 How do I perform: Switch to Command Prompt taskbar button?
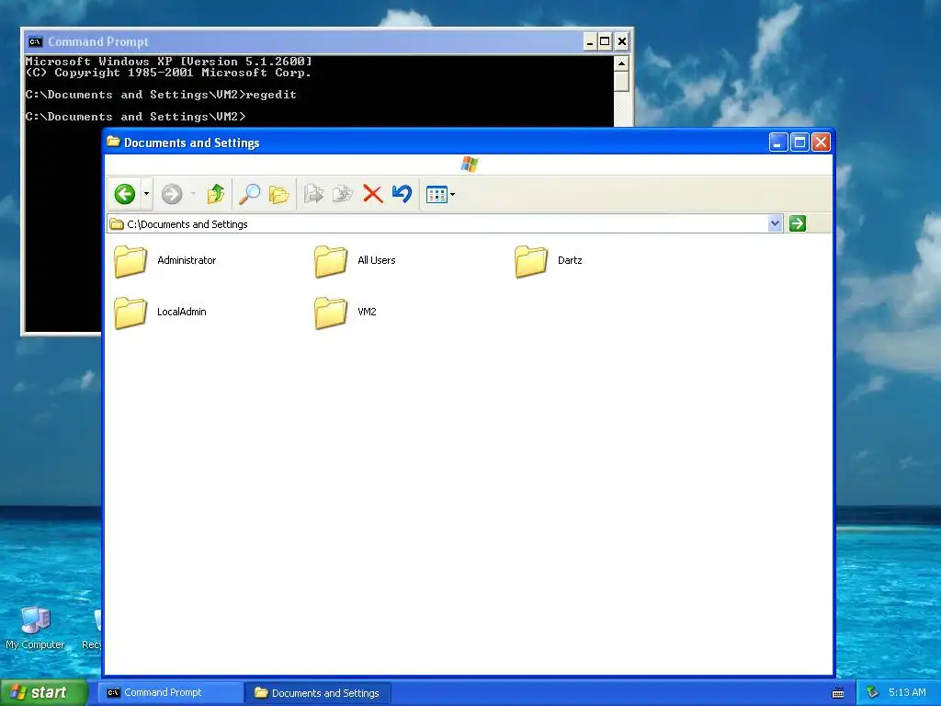pyautogui.click(x=172, y=693)
